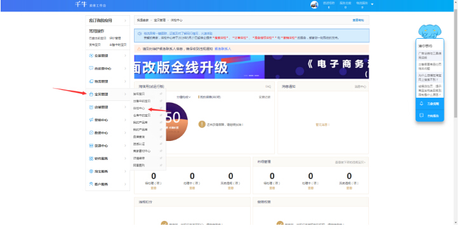The image size is (459, 233).
Task: Click the 交易管理 sidebar icon
Action: pos(91,56)
